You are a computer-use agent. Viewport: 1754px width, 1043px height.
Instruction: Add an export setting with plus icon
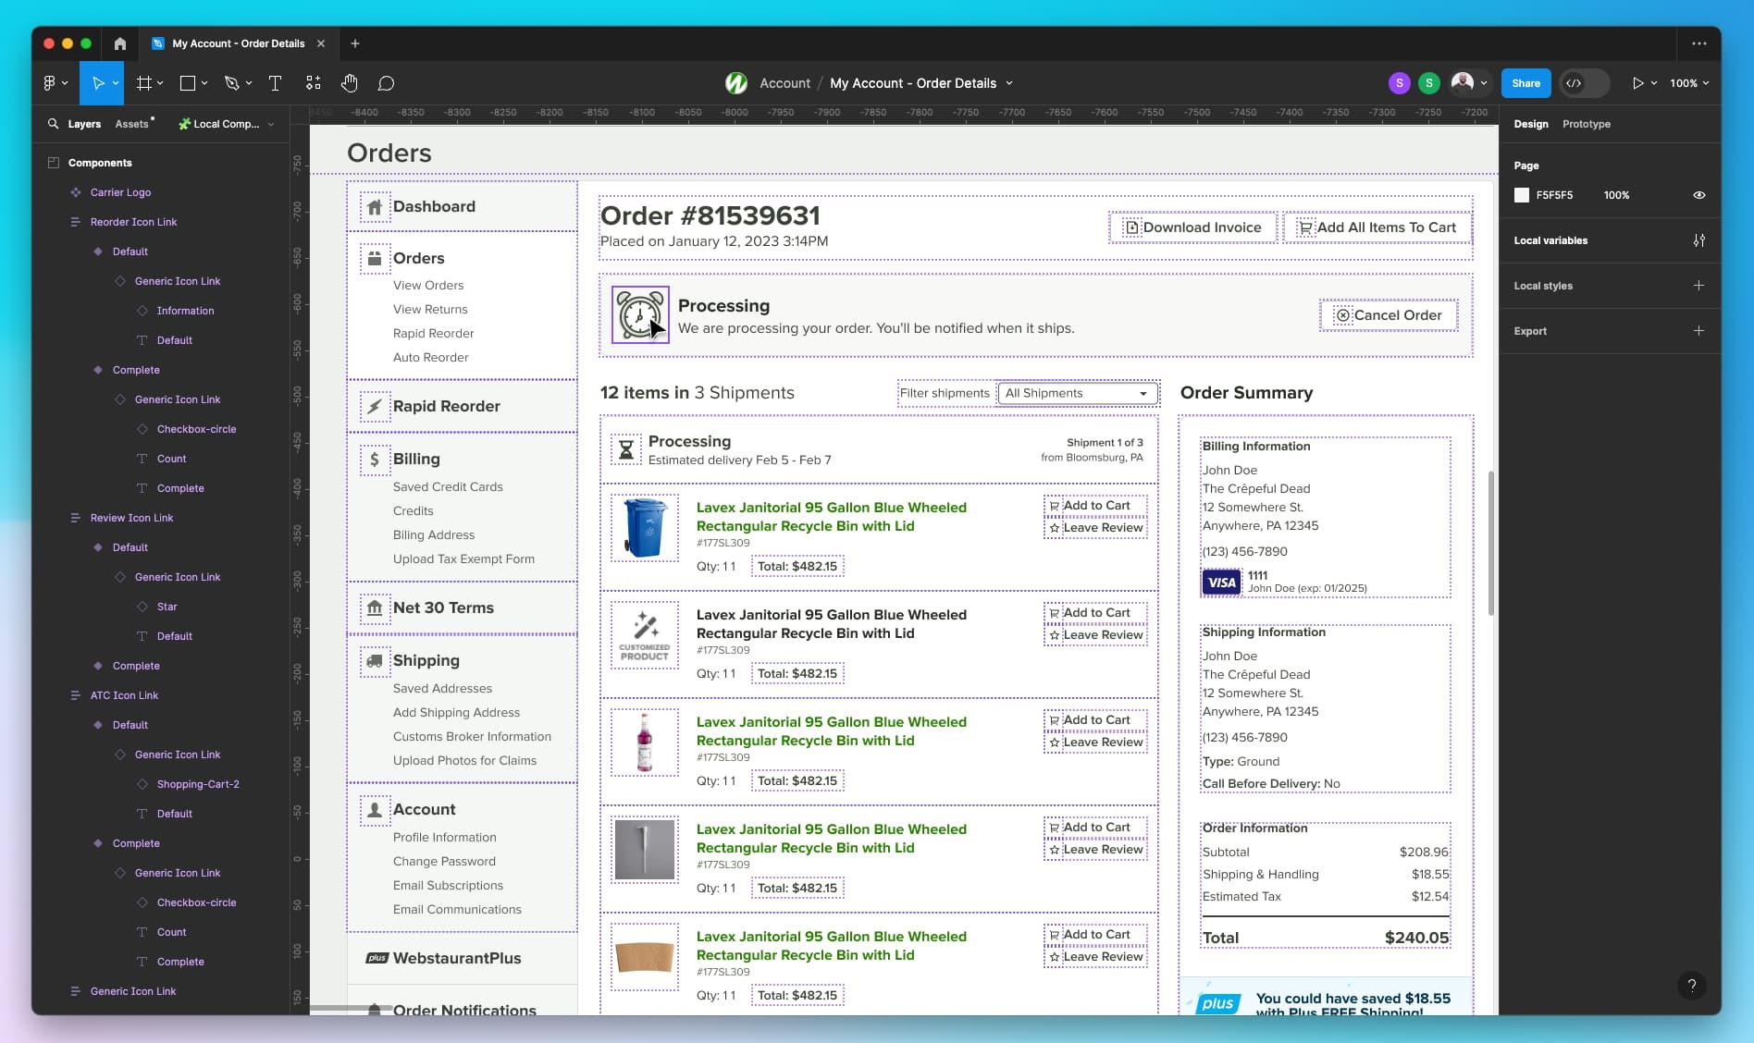pyautogui.click(x=1698, y=331)
